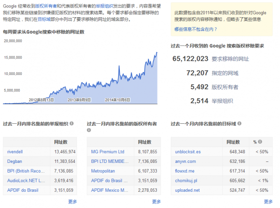This screenshot has width=280, height=208.
Task: Click the 2,514 reporting organizations figure
Action: [x=199, y=101]
